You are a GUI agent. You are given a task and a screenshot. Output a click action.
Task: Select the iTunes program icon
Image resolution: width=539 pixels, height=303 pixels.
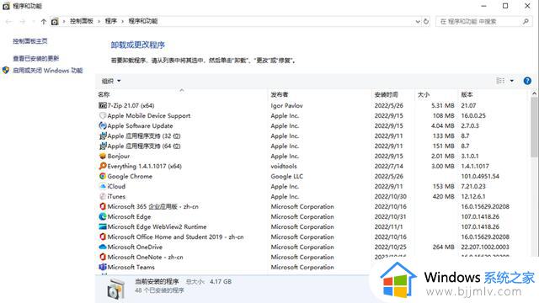pyautogui.click(x=103, y=196)
